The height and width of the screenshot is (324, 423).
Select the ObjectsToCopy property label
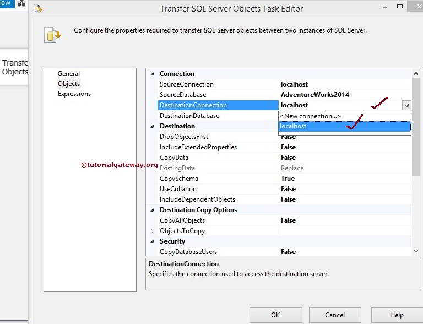(182, 231)
